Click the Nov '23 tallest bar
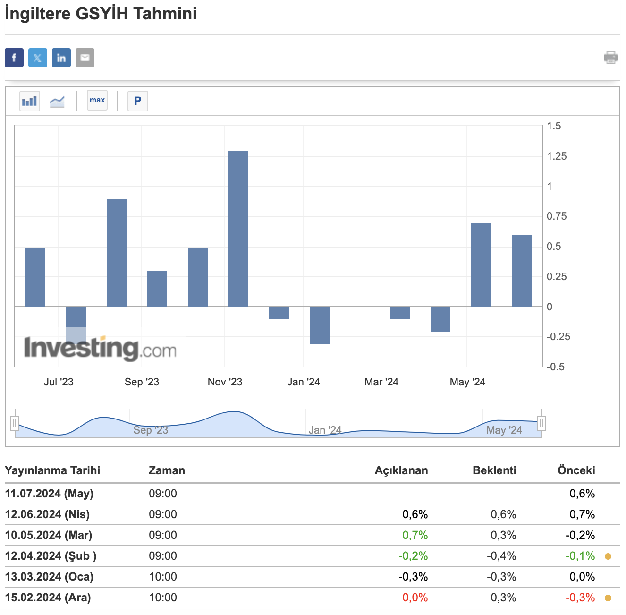Viewport: 626px width, 615px height. coord(238,229)
